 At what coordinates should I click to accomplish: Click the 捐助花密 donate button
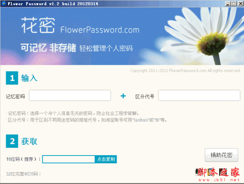point(222,155)
